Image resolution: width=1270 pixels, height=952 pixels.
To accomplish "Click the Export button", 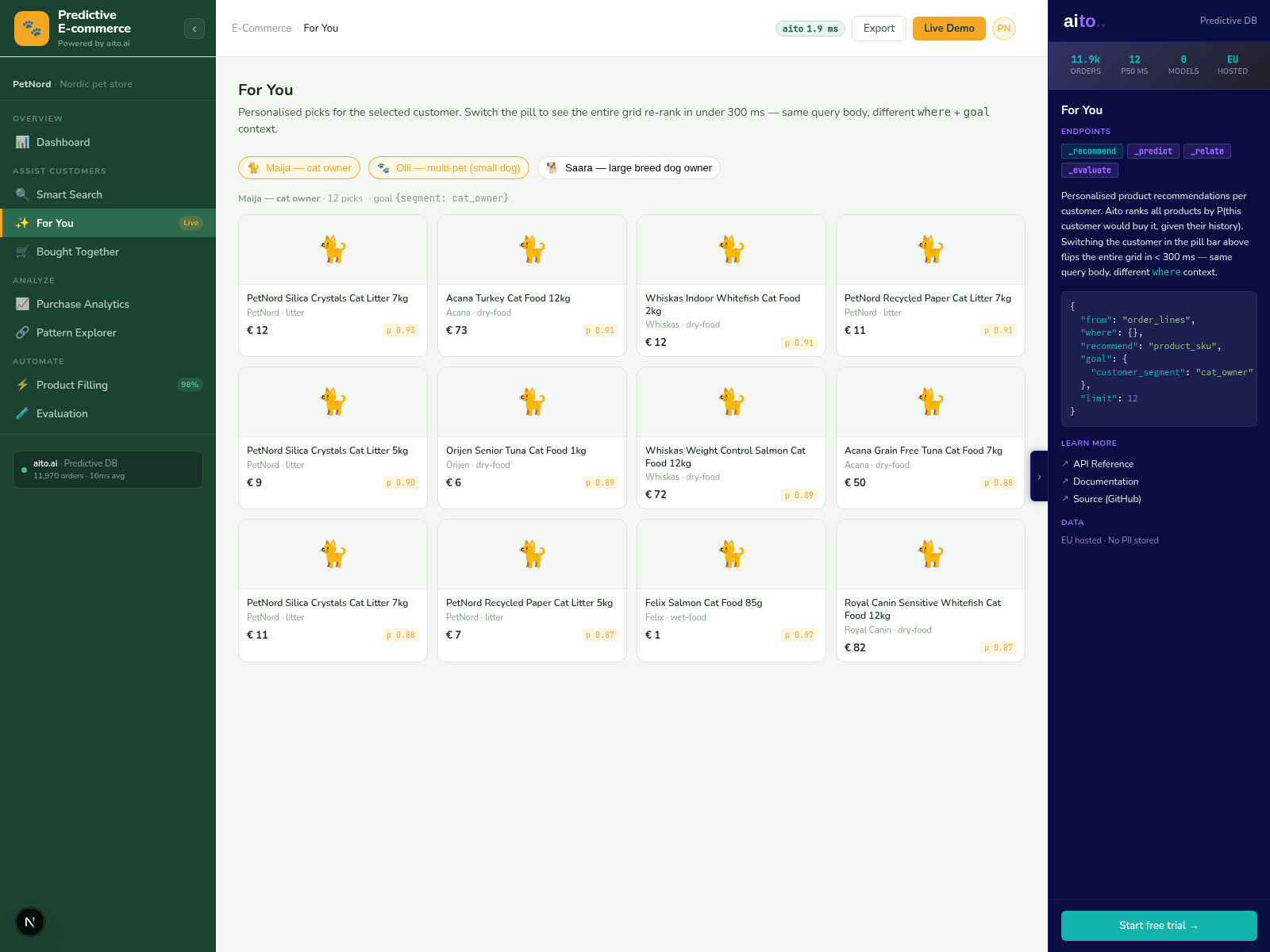I will tap(879, 29).
